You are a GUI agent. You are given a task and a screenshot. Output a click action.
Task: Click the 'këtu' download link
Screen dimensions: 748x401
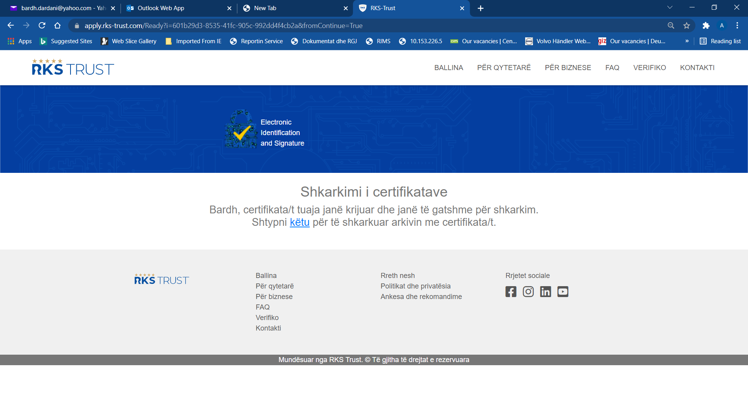point(300,222)
